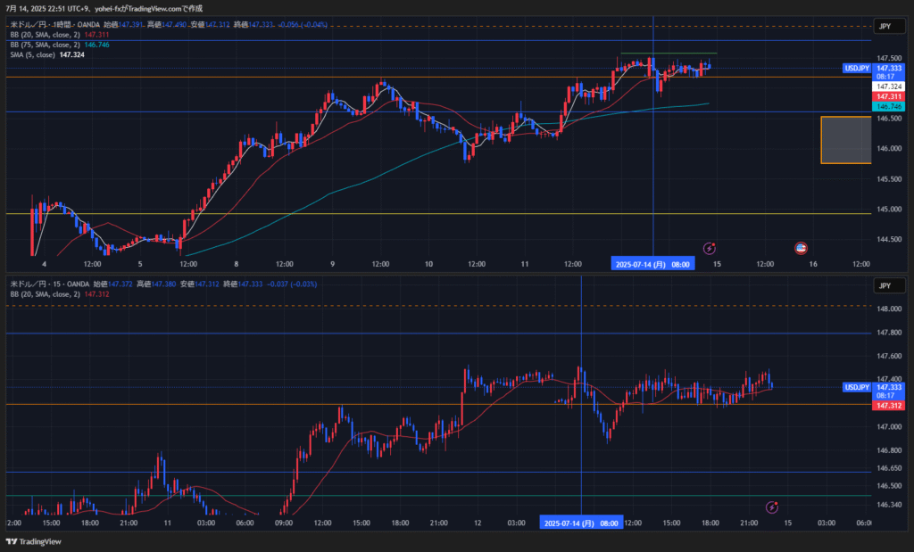Select the lower chart's BB (20, SMA, close, 2) legend
This screenshot has height=552, width=914.
click(45, 293)
